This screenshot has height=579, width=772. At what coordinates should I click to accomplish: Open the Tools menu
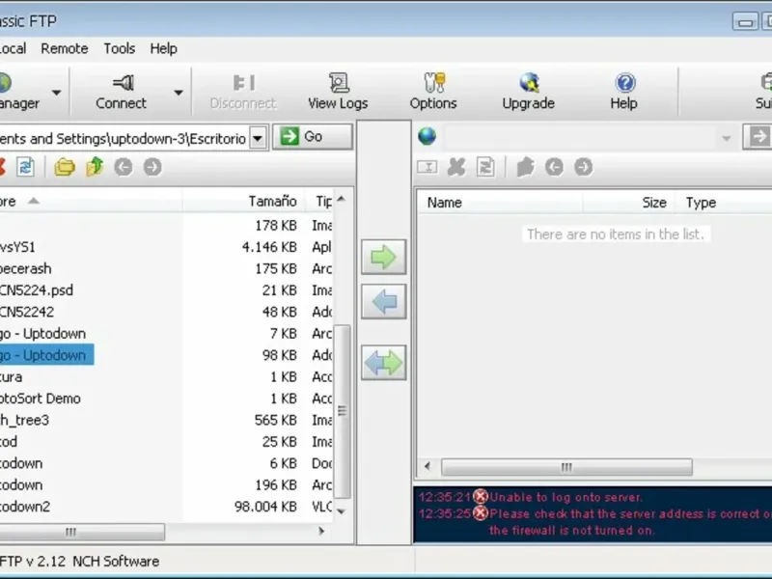pyautogui.click(x=119, y=49)
